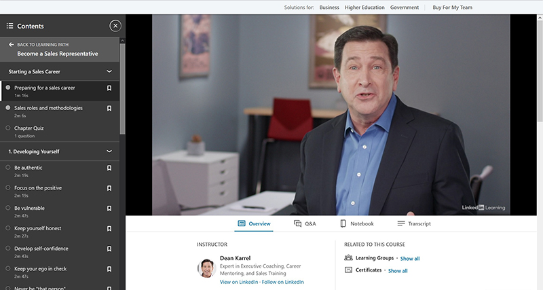This screenshot has height=290, width=543.
Task: Toggle completion circle for 'Be authentic'
Action: (8, 167)
